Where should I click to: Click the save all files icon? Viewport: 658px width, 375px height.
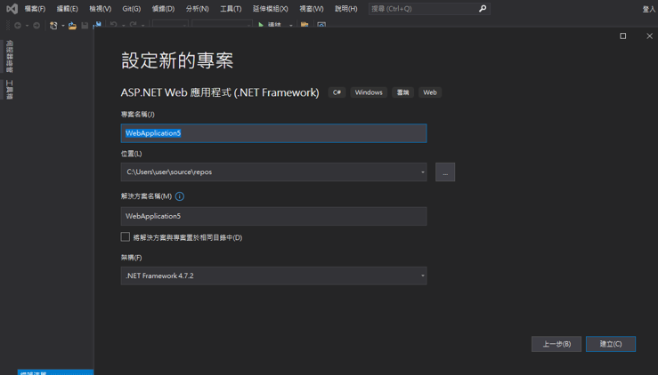click(97, 25)
